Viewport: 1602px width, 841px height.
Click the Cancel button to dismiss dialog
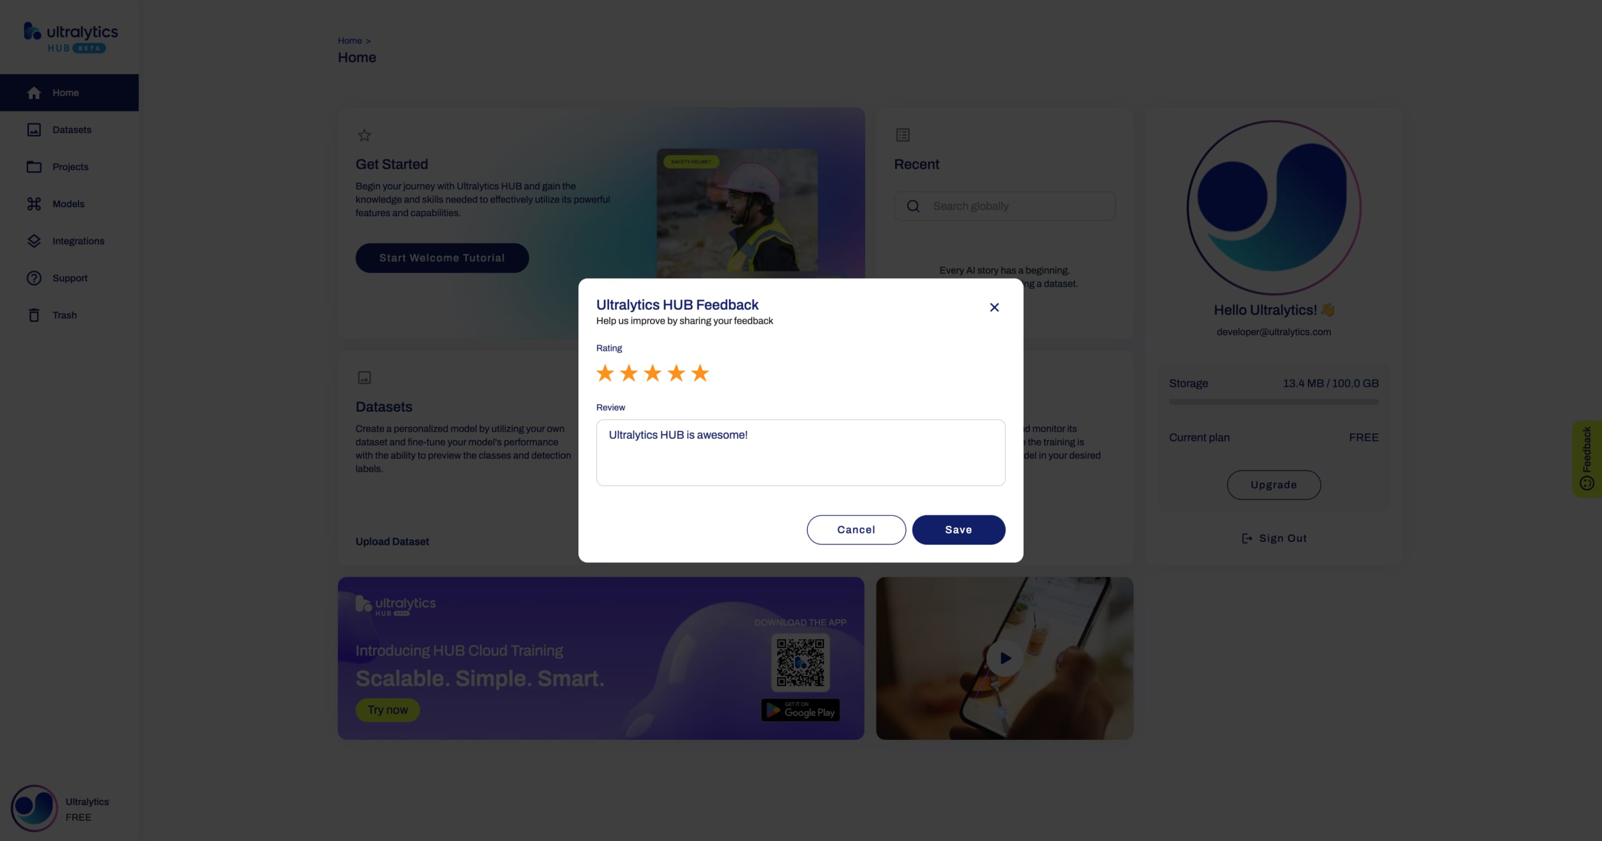(x=856, y=530)
